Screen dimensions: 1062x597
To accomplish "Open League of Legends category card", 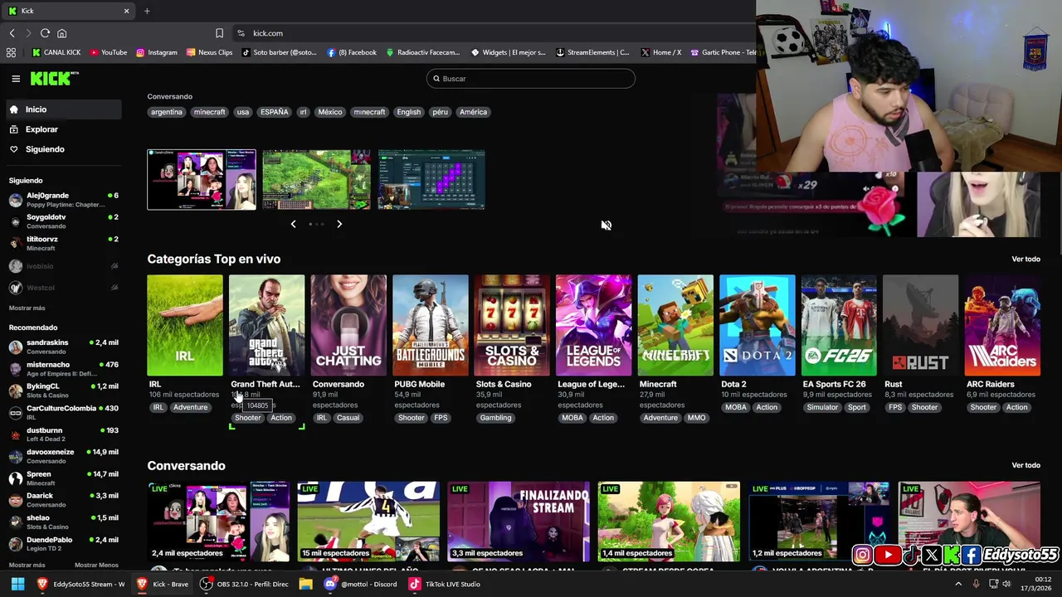I will click(593, 325).
